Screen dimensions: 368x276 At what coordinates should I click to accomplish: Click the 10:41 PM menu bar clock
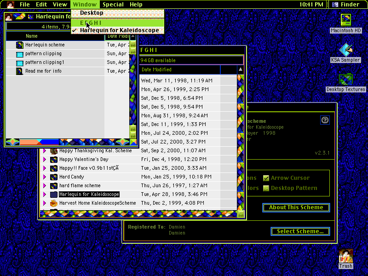[x=311, y=4]
